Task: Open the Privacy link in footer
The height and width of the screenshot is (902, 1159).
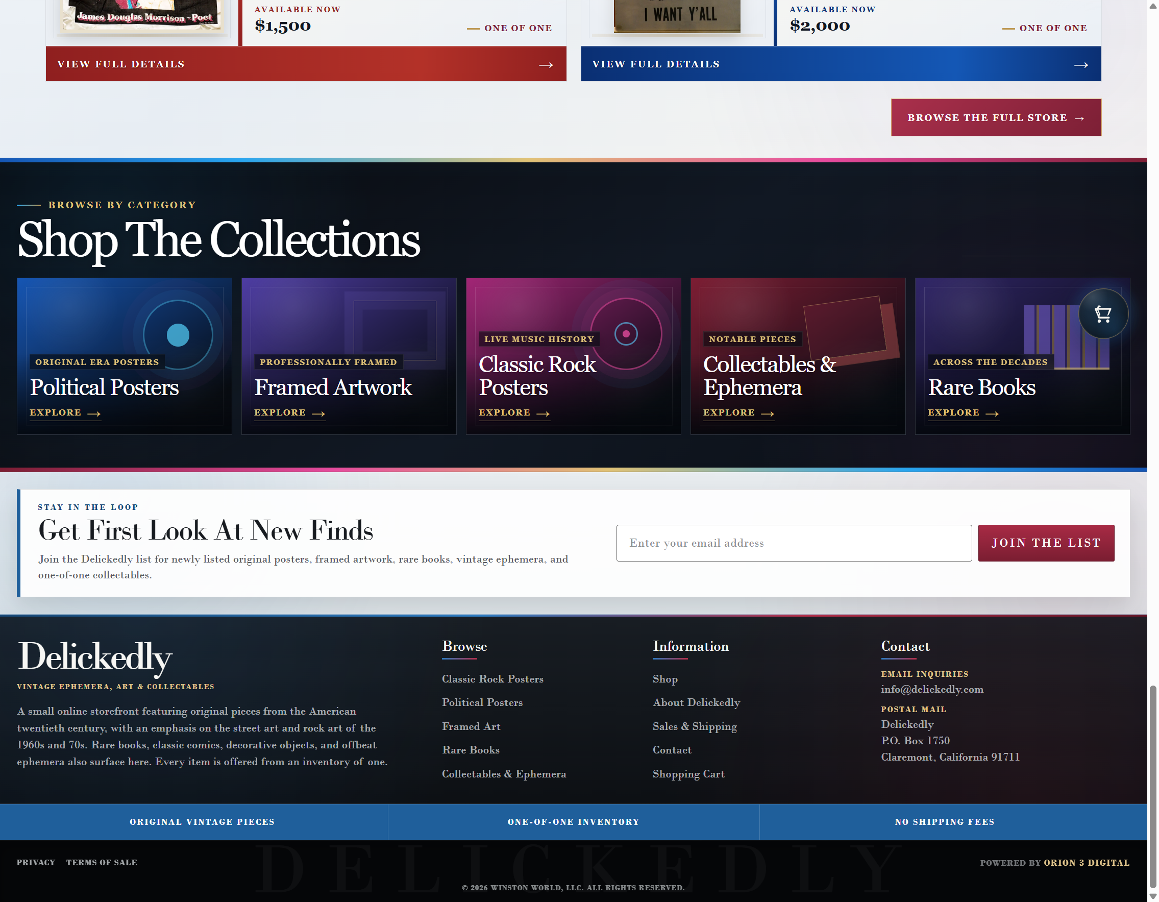Action: click(36, 862)
